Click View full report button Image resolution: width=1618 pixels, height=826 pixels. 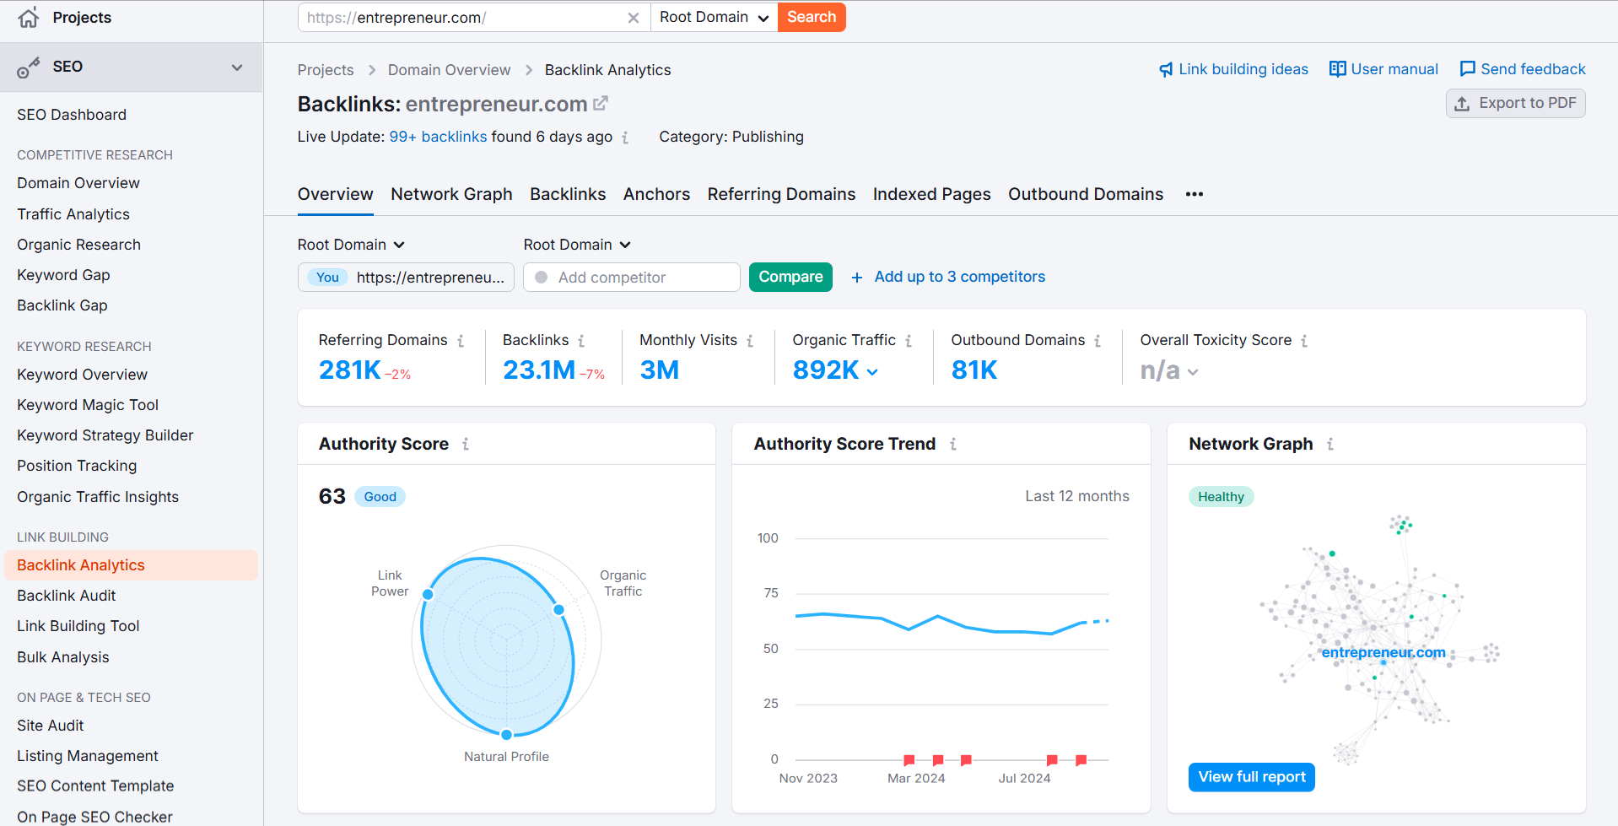(1251, 777)
